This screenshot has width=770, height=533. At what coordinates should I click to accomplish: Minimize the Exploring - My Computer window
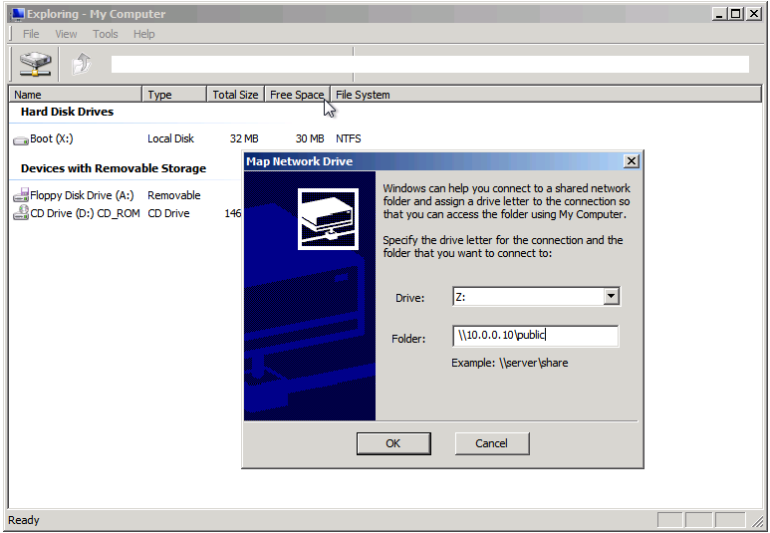pos(719,14)
